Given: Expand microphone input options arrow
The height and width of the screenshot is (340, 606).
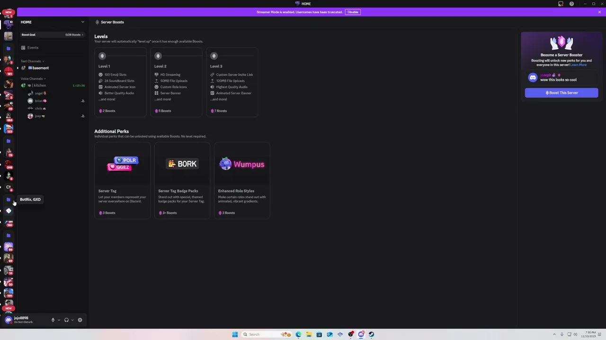Looking at the screenshot, I should 59,320.
